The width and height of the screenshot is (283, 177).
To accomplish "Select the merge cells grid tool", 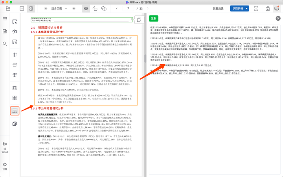I will click(x=15, y=98).
